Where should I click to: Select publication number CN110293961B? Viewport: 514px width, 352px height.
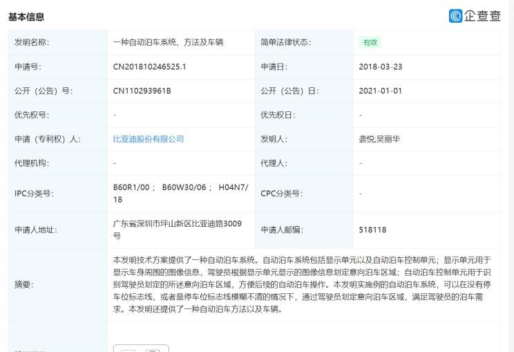[x=142, y=91]
